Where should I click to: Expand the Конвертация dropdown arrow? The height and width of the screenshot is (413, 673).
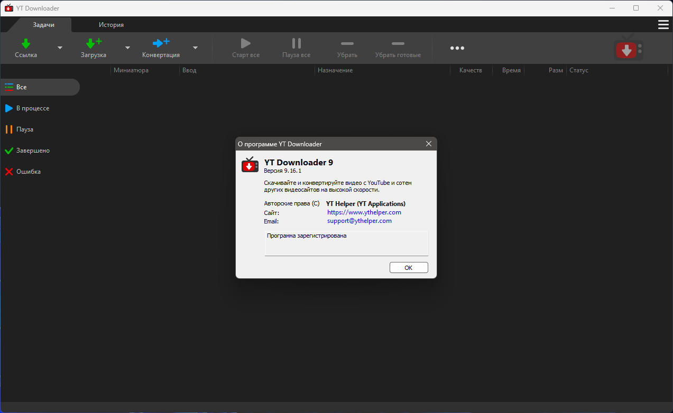195,48
